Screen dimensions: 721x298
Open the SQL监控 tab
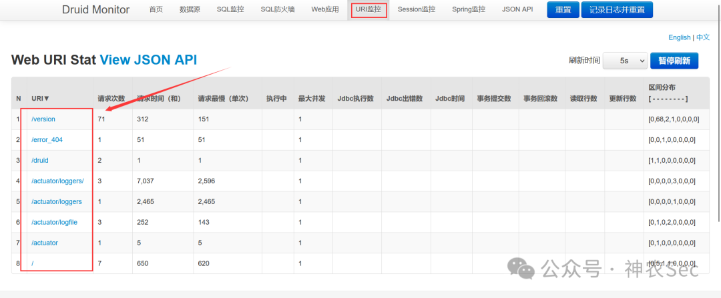(x=230, y=9)
